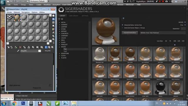
Task: Open Modes menu in Material Editor
Action: click(9, 12)
